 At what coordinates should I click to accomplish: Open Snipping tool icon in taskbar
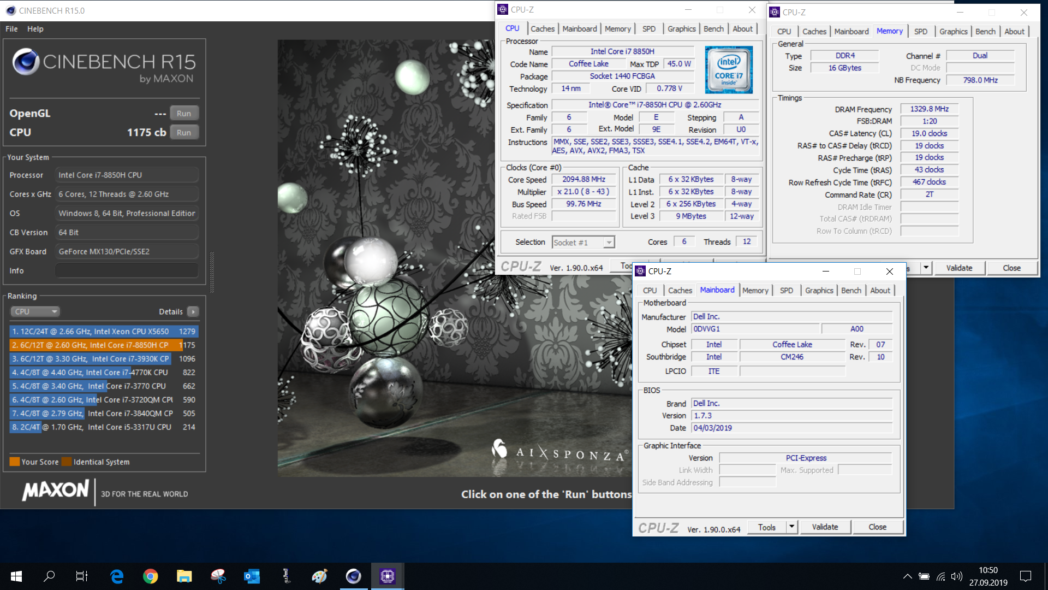click(x=218, y=576)
